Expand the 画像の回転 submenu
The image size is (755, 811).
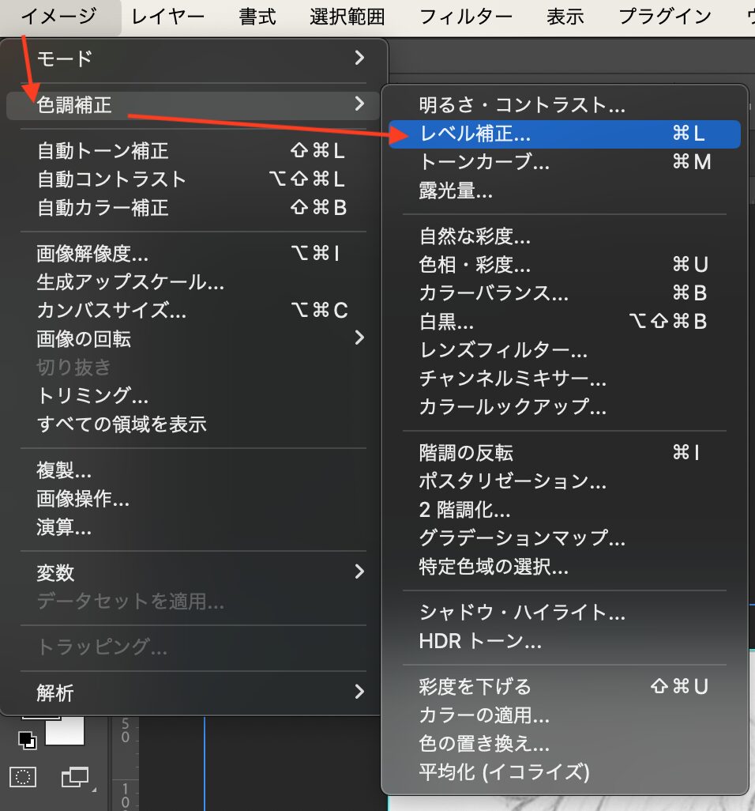pyautogui.click(x=359, y=338)
